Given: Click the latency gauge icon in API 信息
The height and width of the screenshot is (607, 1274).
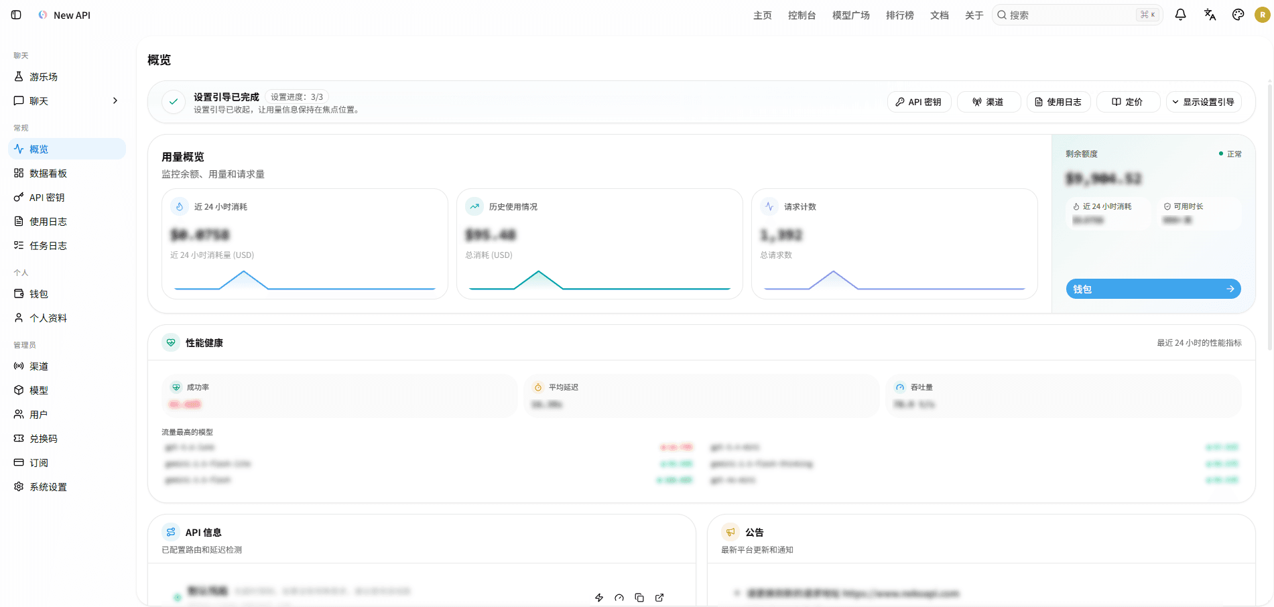Looking at the screenshot, I should pyautogui.click(x=619, y=598).
